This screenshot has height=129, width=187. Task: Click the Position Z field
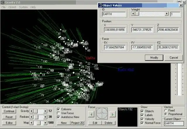pos(168,30)
